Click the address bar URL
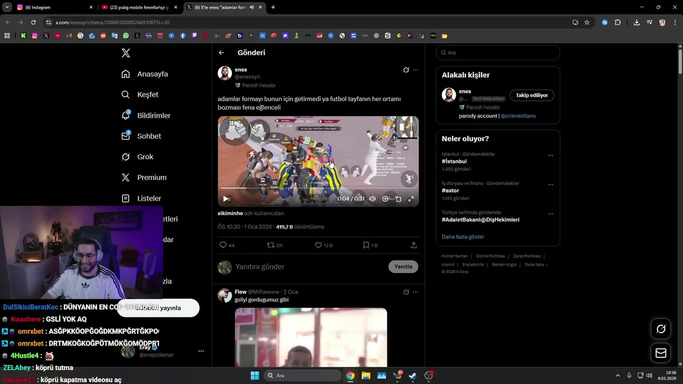This screenshot has width=683, height=384. click(113, 22)
